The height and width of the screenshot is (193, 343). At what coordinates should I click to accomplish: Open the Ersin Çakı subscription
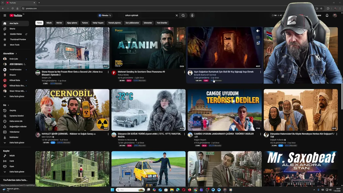(x=15, y=59)
